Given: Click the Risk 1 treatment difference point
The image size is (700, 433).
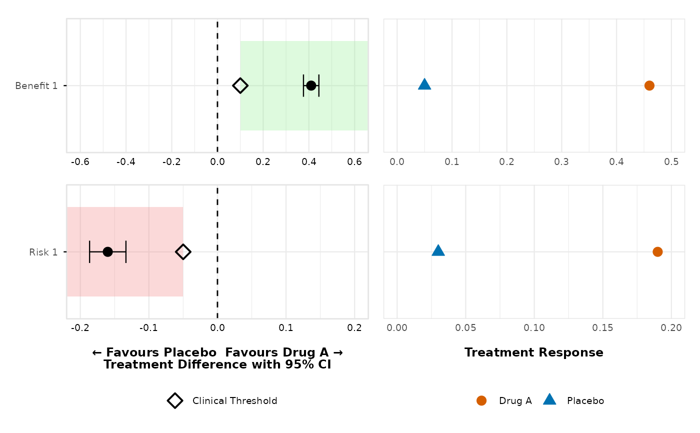Looking at the screenshot, I should click(107, 251).
